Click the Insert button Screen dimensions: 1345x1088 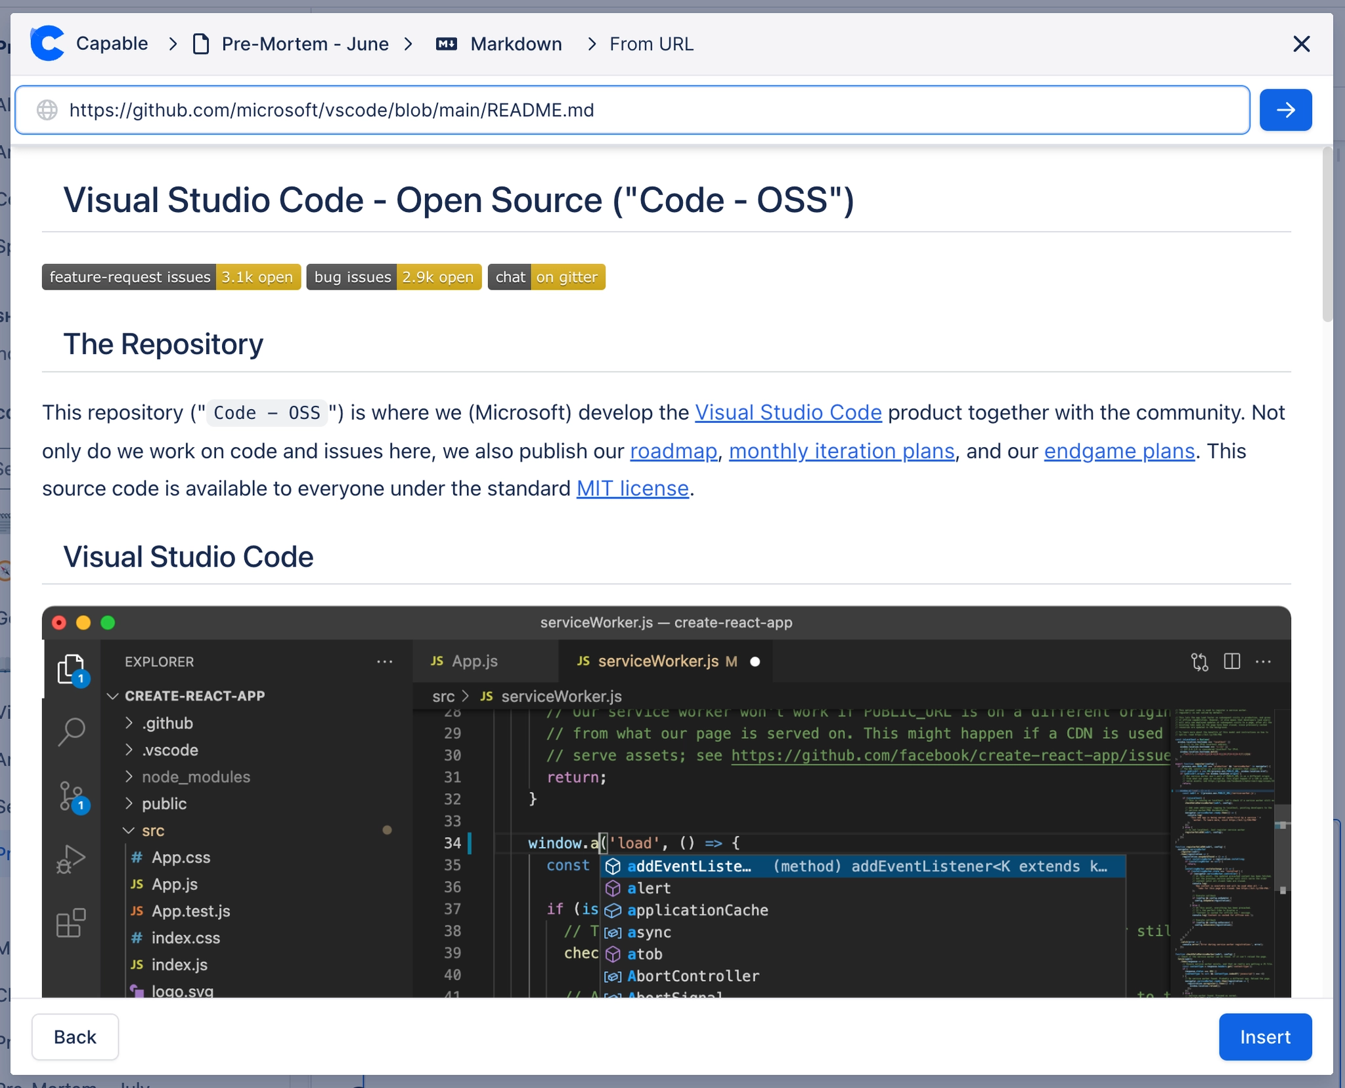[x=1265, y=1037]
